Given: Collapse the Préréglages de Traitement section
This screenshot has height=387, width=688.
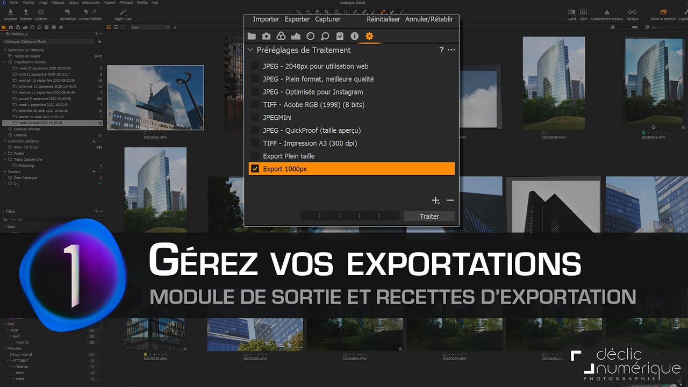Looking at the screenshot, I should [x=250, y=50].
